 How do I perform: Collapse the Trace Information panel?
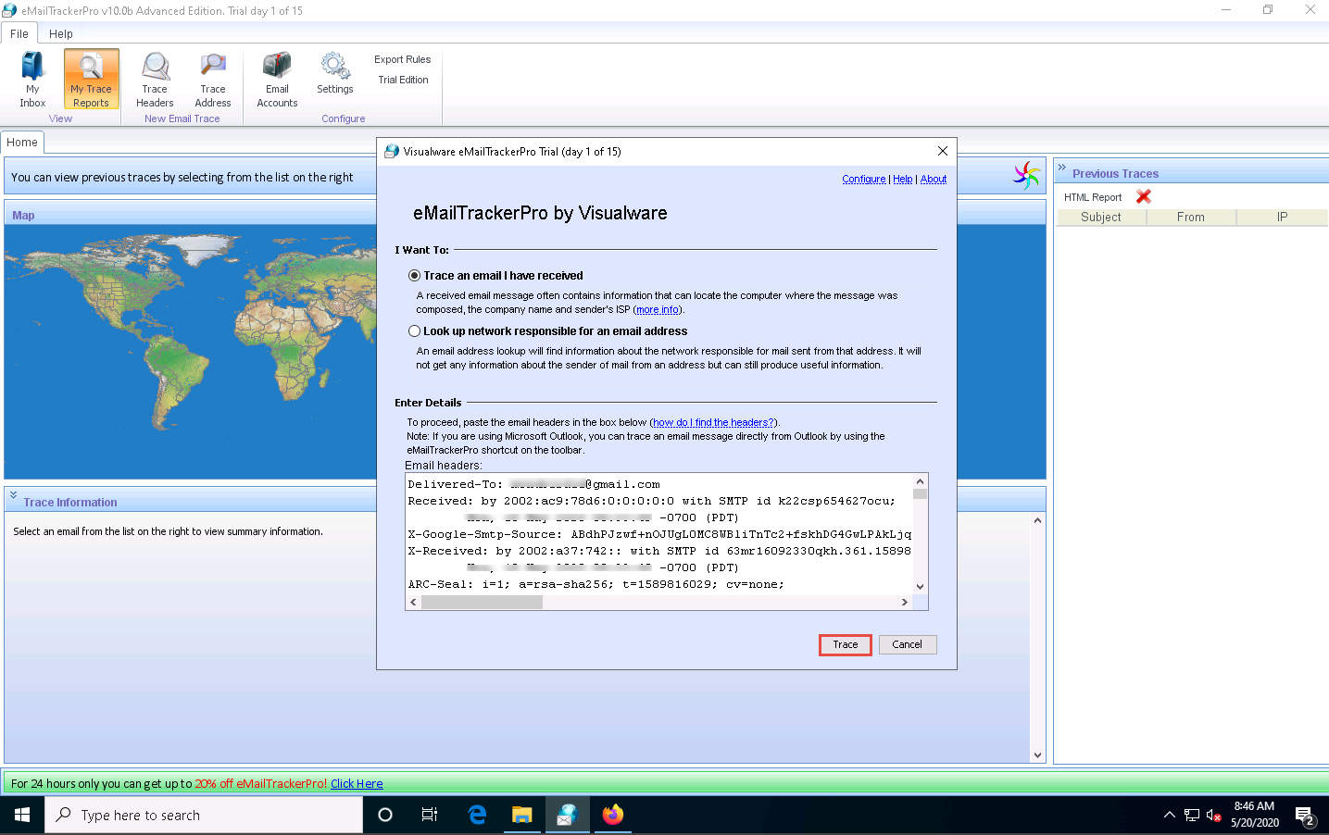click(14, 495)
